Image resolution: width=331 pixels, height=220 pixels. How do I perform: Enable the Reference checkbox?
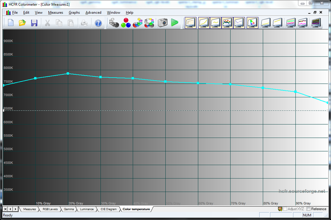309,209
